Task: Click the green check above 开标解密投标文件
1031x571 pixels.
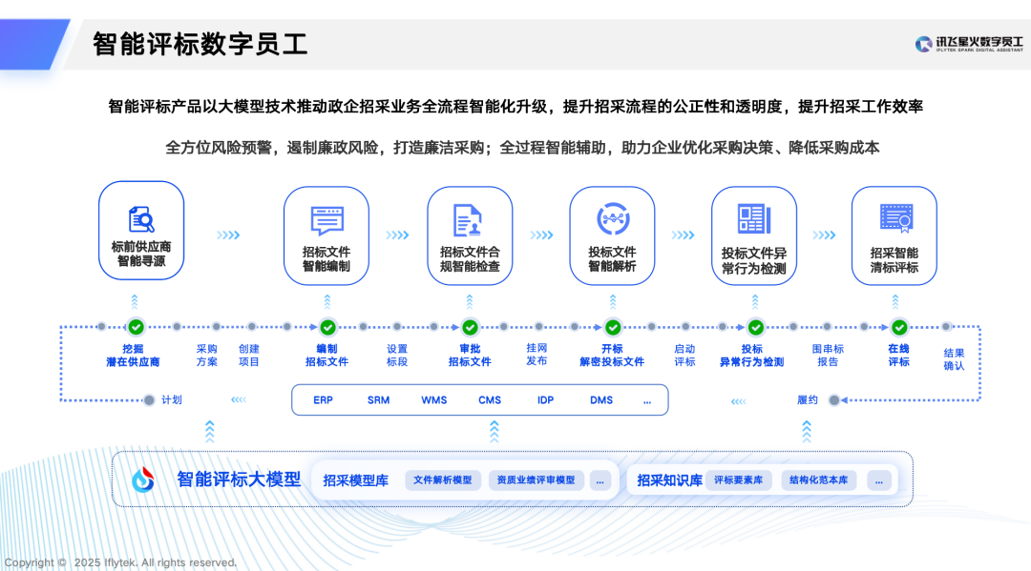Action: pos(613,327)
